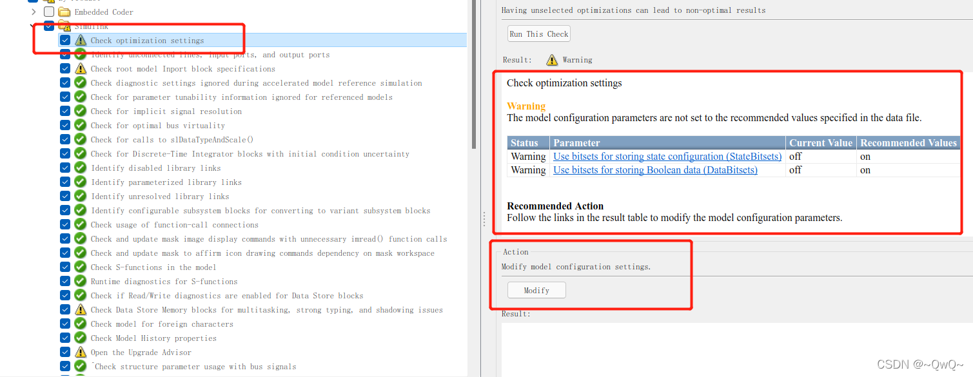
Task: Click pass icon of foreign characters check
Action: 80,324
